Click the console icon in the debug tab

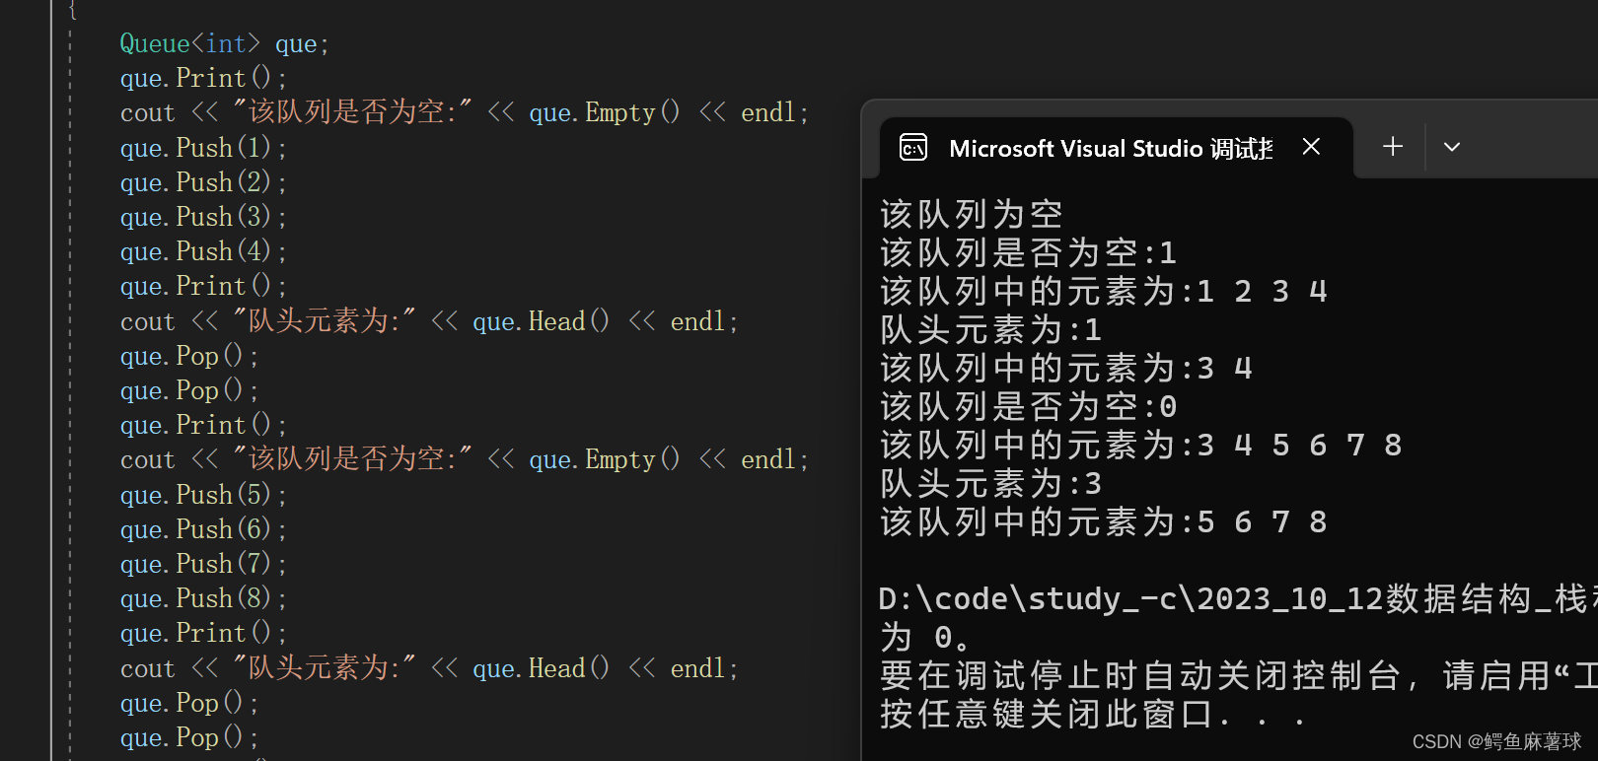[x=913, y=148]
